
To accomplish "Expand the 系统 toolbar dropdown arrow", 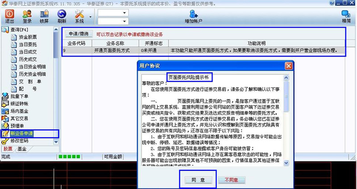I will [x=91, y=17].
